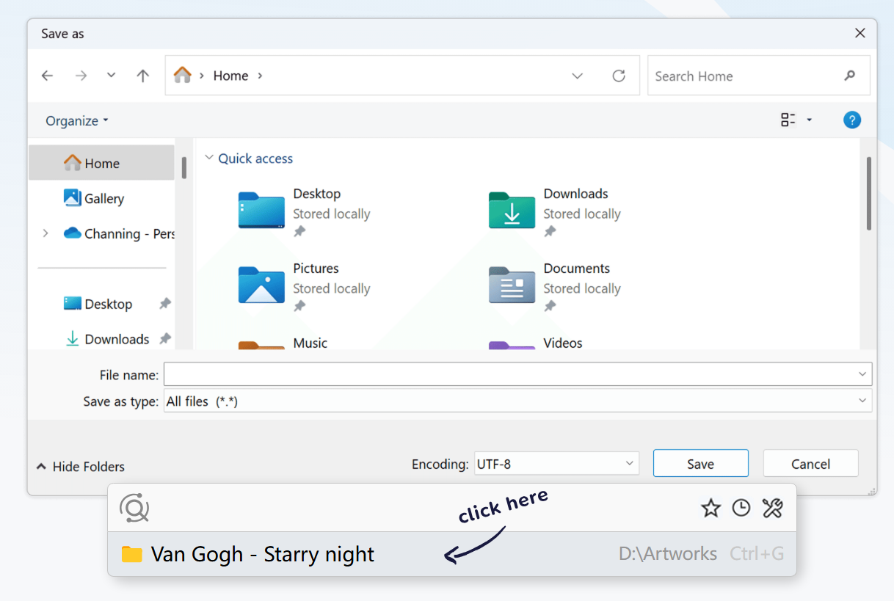The width and height of the screenshot is (894, 601).
Task: Collapse the Quick access section
Action: point(210,158)
